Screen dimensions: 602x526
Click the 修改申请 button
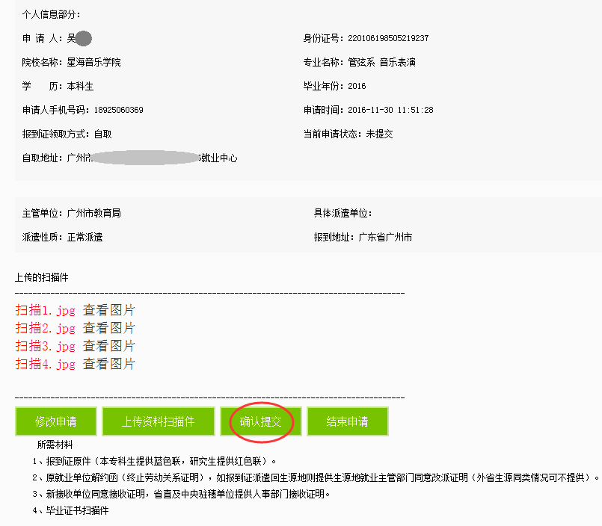pyautogui.click(x=56, y=421)
